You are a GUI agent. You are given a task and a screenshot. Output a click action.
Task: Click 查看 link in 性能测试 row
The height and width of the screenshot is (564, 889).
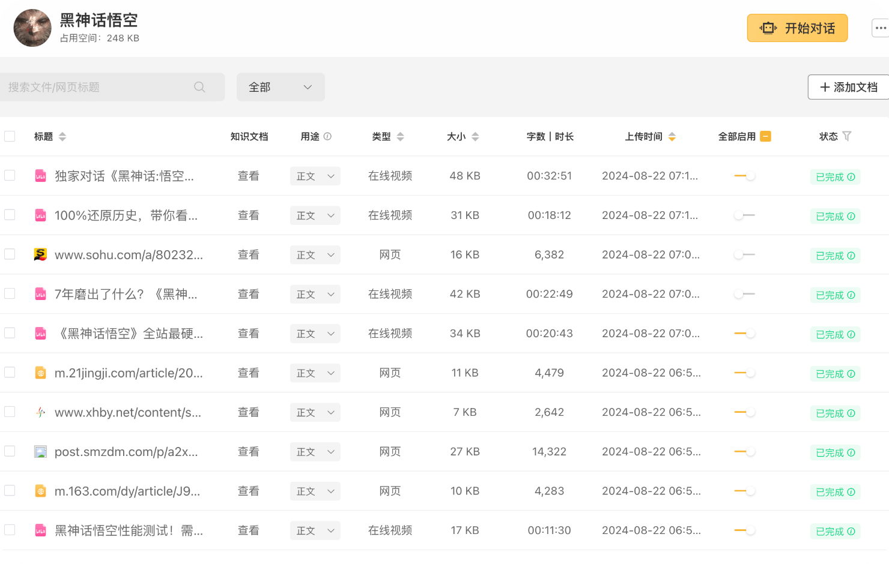coord(249,530)
